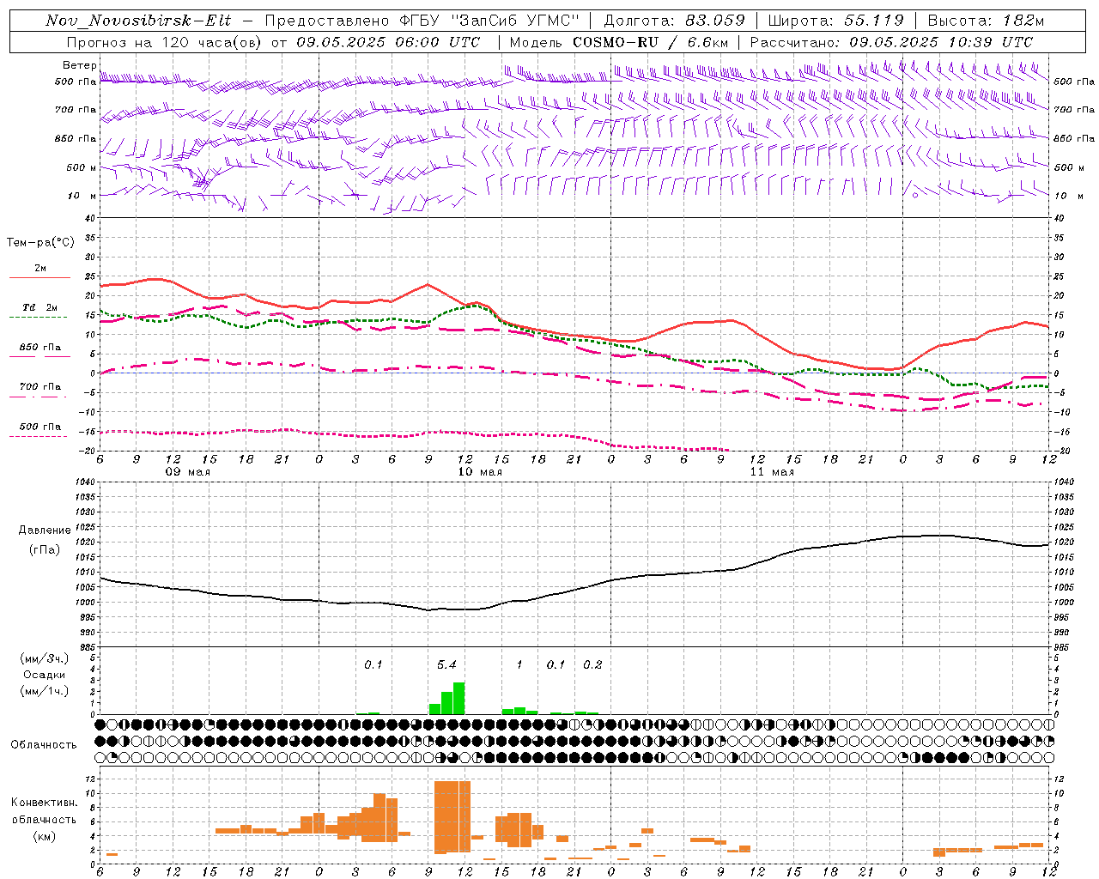Click the Облачность cloud cover label

tap(44, 745)
